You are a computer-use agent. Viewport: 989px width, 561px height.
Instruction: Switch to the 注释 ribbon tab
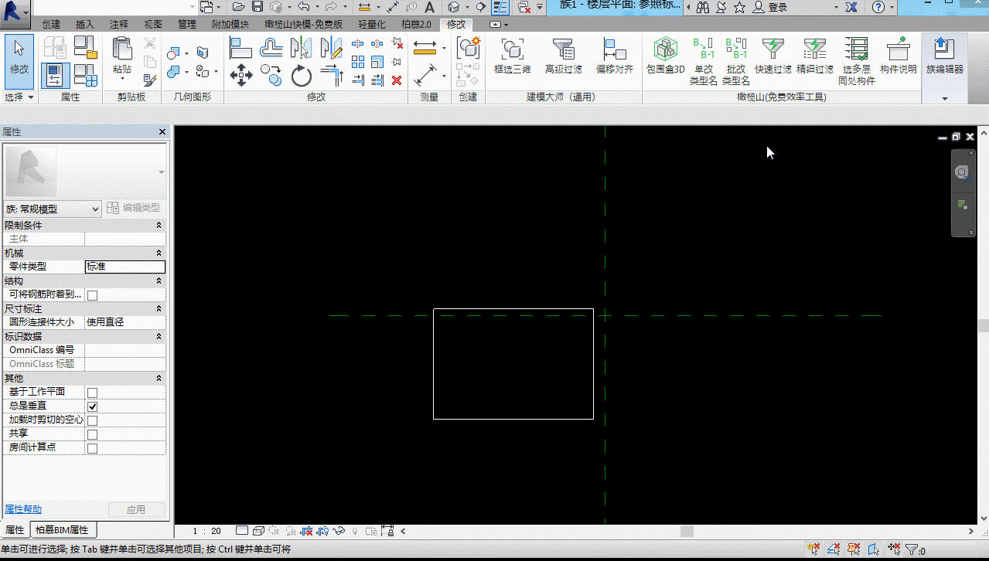point(119,25)
